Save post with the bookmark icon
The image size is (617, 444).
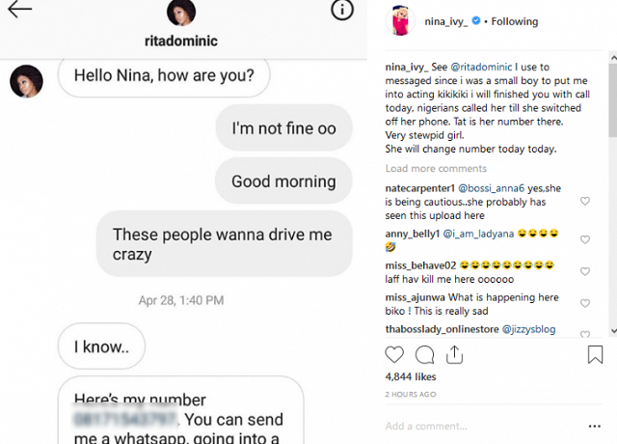(595, 354)
